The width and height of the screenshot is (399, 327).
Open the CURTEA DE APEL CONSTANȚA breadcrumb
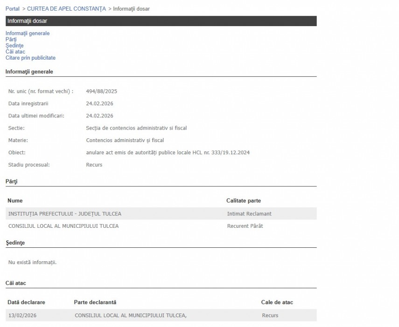66,9
